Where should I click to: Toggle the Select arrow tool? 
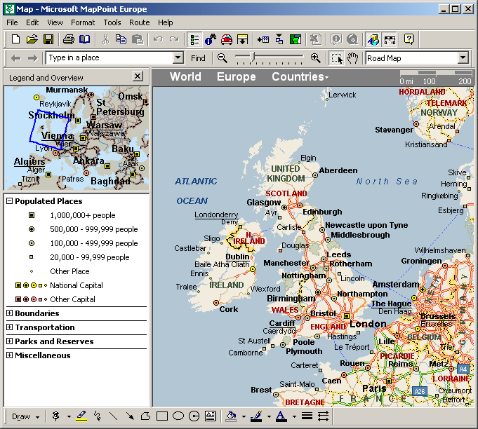[x=337, y=58]
